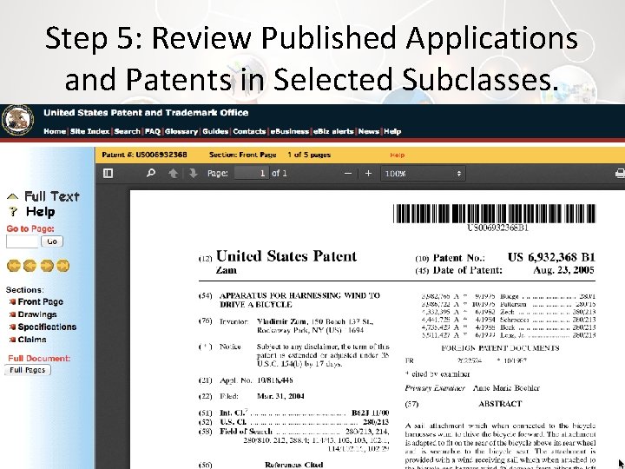
Task: Click eBusiness in the navigation bar
Action: (x=289, y=131)
